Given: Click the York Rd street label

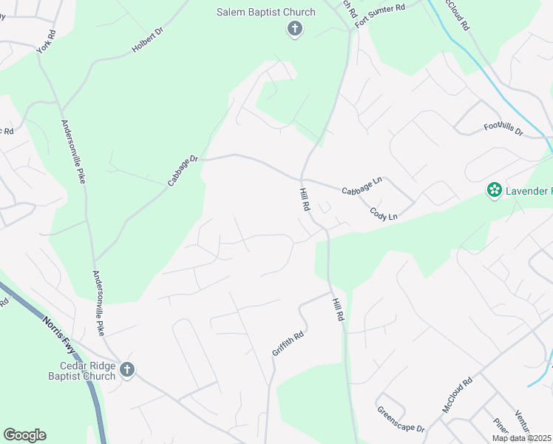Looking at the screenshot, I should (x=46, y=41).
